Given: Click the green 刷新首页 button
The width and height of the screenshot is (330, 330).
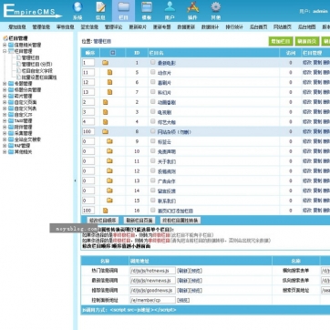Looking at the screenshot, I should [x=307, y=41].
